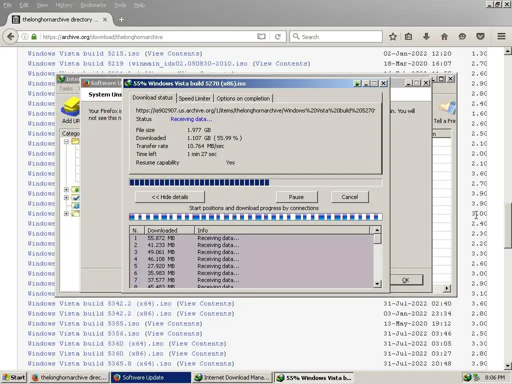
Task: Click Firefox page scrollbar down arrow
Action: (508, 366)
